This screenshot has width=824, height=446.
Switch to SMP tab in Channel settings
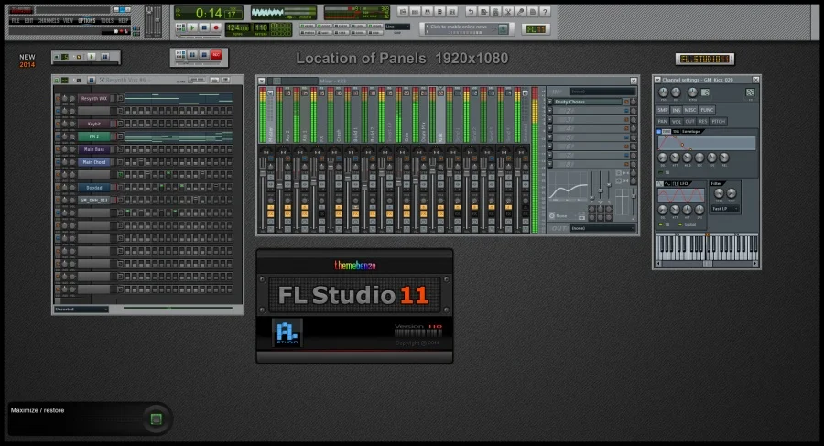coord(662,110)
